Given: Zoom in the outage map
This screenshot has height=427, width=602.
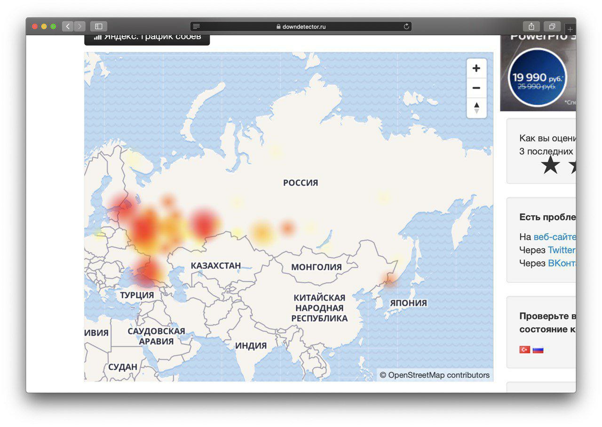Looking at the screenshot, I should pyautogui.click(x=476, y=69).
